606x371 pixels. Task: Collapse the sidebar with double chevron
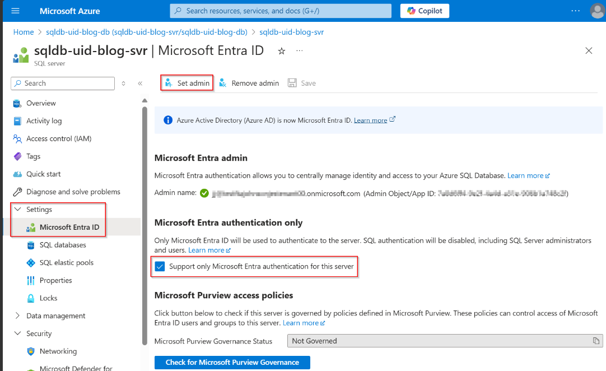(x=140, y=83)
